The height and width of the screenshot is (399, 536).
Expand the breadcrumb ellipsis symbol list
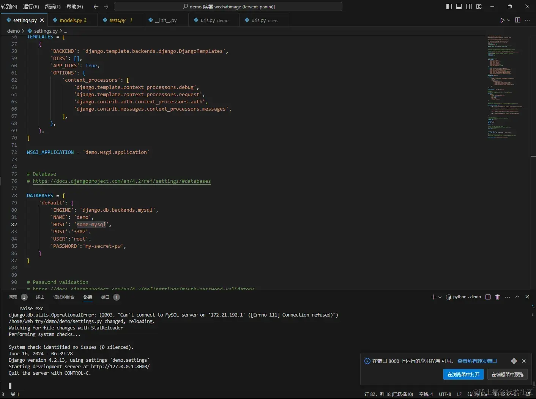[66, 31]
